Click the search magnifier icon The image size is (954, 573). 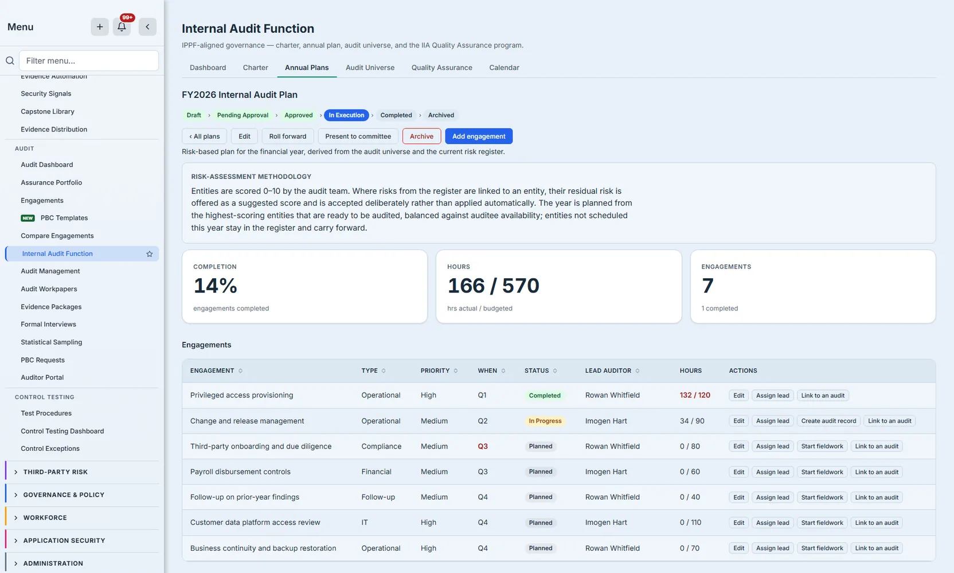click(10, 61)
